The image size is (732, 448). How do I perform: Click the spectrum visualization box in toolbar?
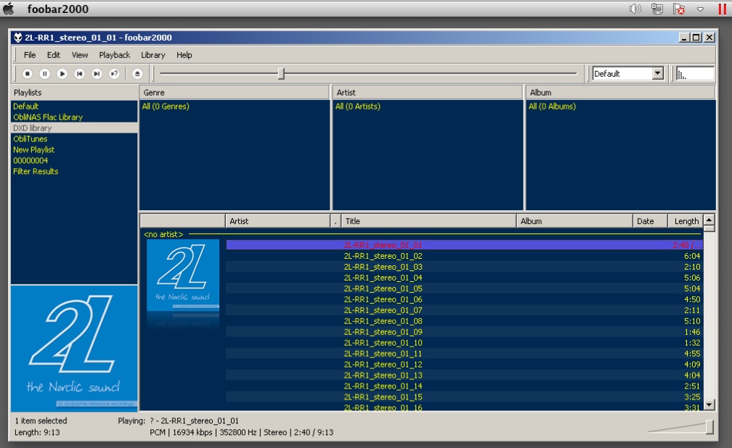pos(695,74)
